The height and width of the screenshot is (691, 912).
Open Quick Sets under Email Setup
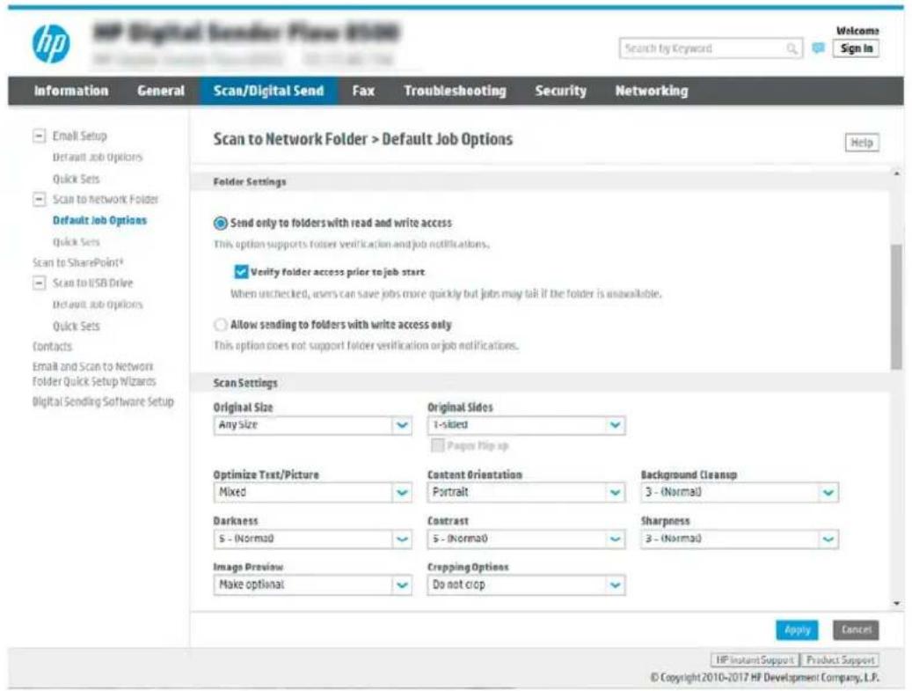coord(77,179)
